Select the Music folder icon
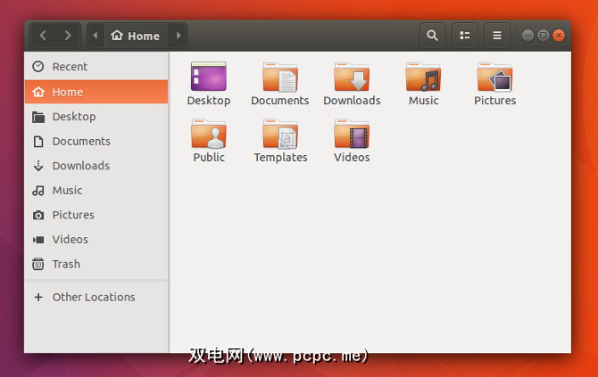 [x=423, y=78]
